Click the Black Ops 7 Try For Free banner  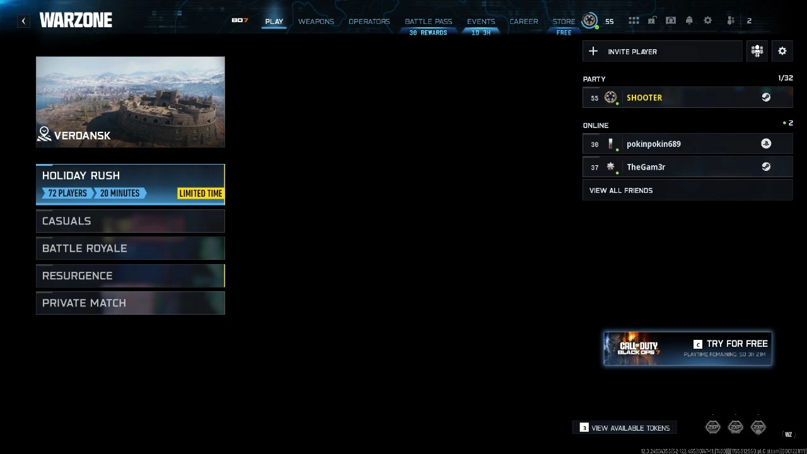pos(687,349)
